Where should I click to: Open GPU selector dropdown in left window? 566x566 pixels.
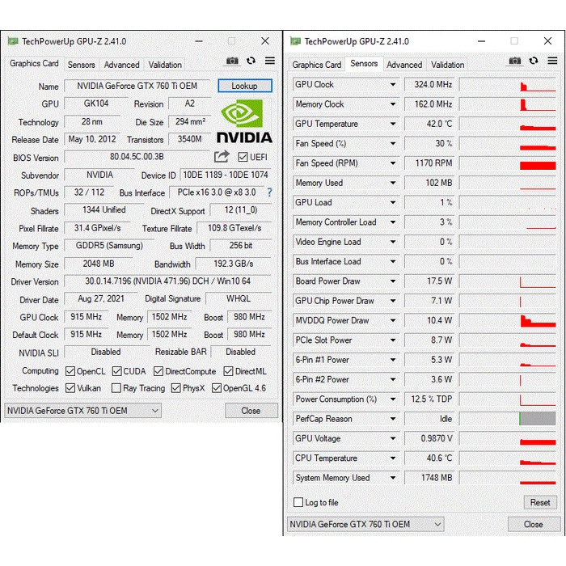[83, 411]
